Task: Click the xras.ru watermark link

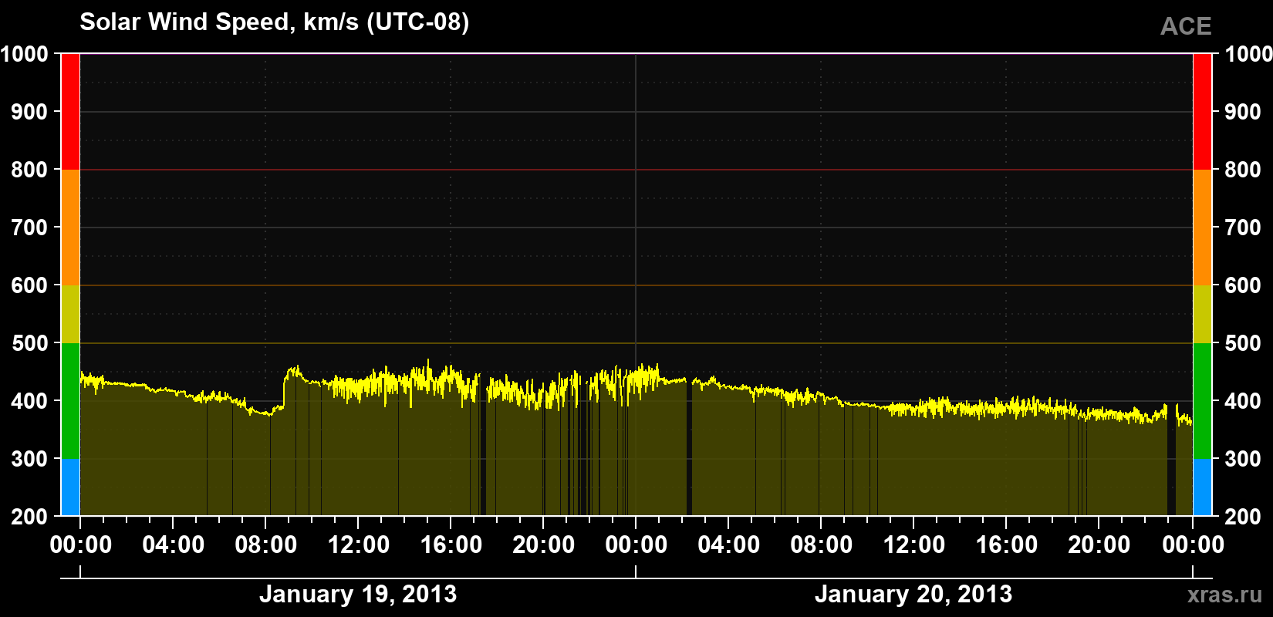Action: pos(1224,595)
